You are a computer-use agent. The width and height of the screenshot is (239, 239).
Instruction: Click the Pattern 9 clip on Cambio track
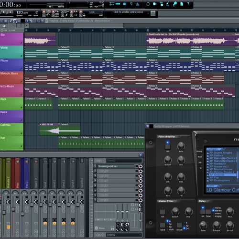(x=69, y=130)
